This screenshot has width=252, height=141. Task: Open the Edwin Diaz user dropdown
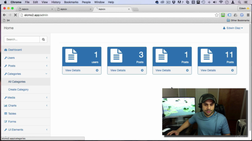(x=233, y=28)
